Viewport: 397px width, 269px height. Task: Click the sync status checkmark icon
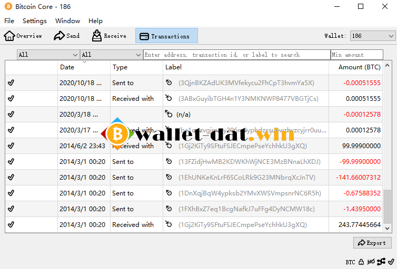pyautogui.click(x=391, y=262)
